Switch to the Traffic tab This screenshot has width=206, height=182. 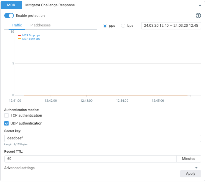click(x=17, y=25)
